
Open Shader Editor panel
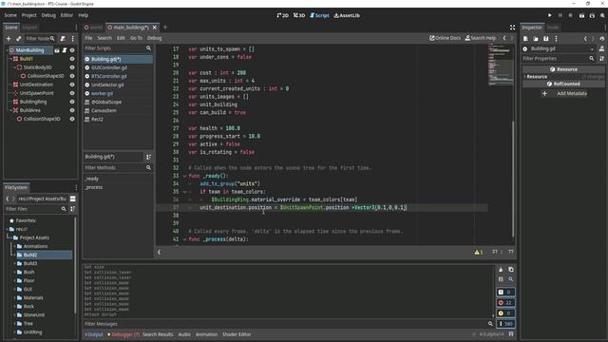[237, 334]
